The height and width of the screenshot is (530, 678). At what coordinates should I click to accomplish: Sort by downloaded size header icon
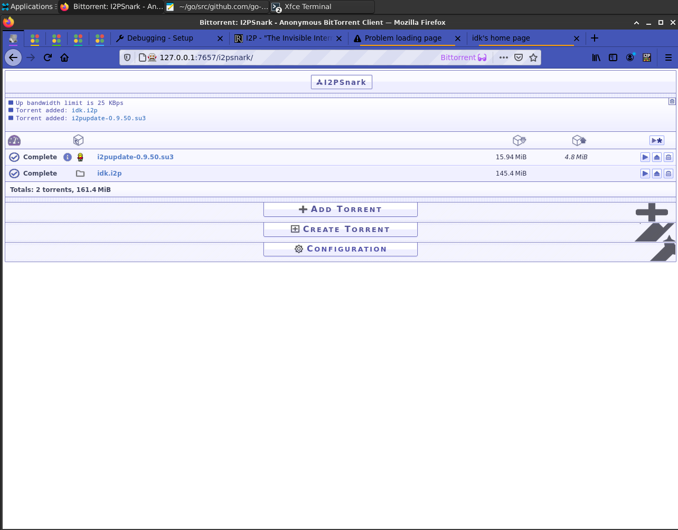tap(519, 140)
